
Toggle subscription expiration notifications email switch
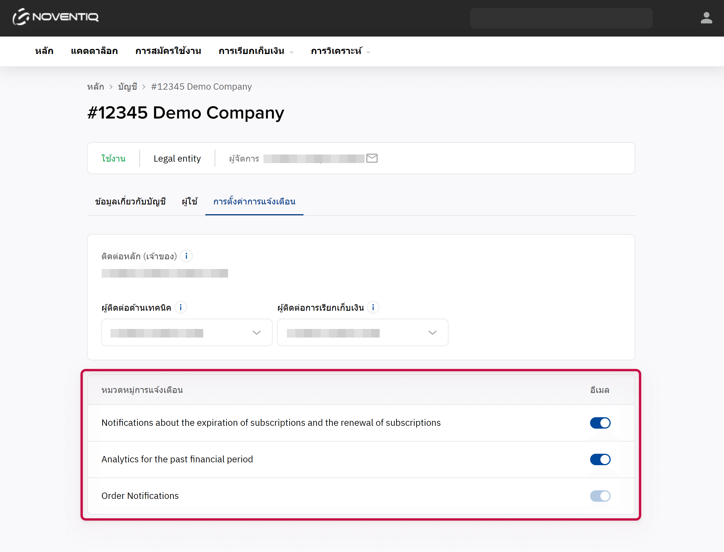600,423
